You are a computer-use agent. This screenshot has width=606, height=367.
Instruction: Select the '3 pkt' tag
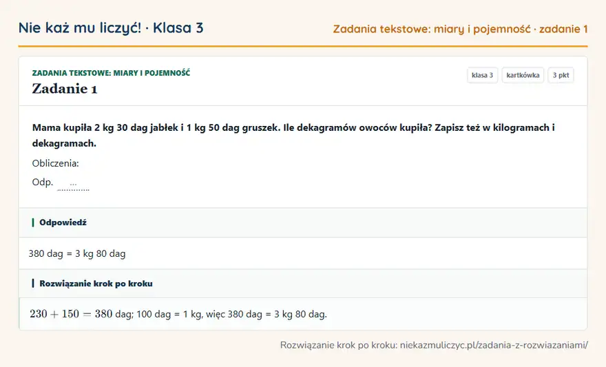[561, 75]
